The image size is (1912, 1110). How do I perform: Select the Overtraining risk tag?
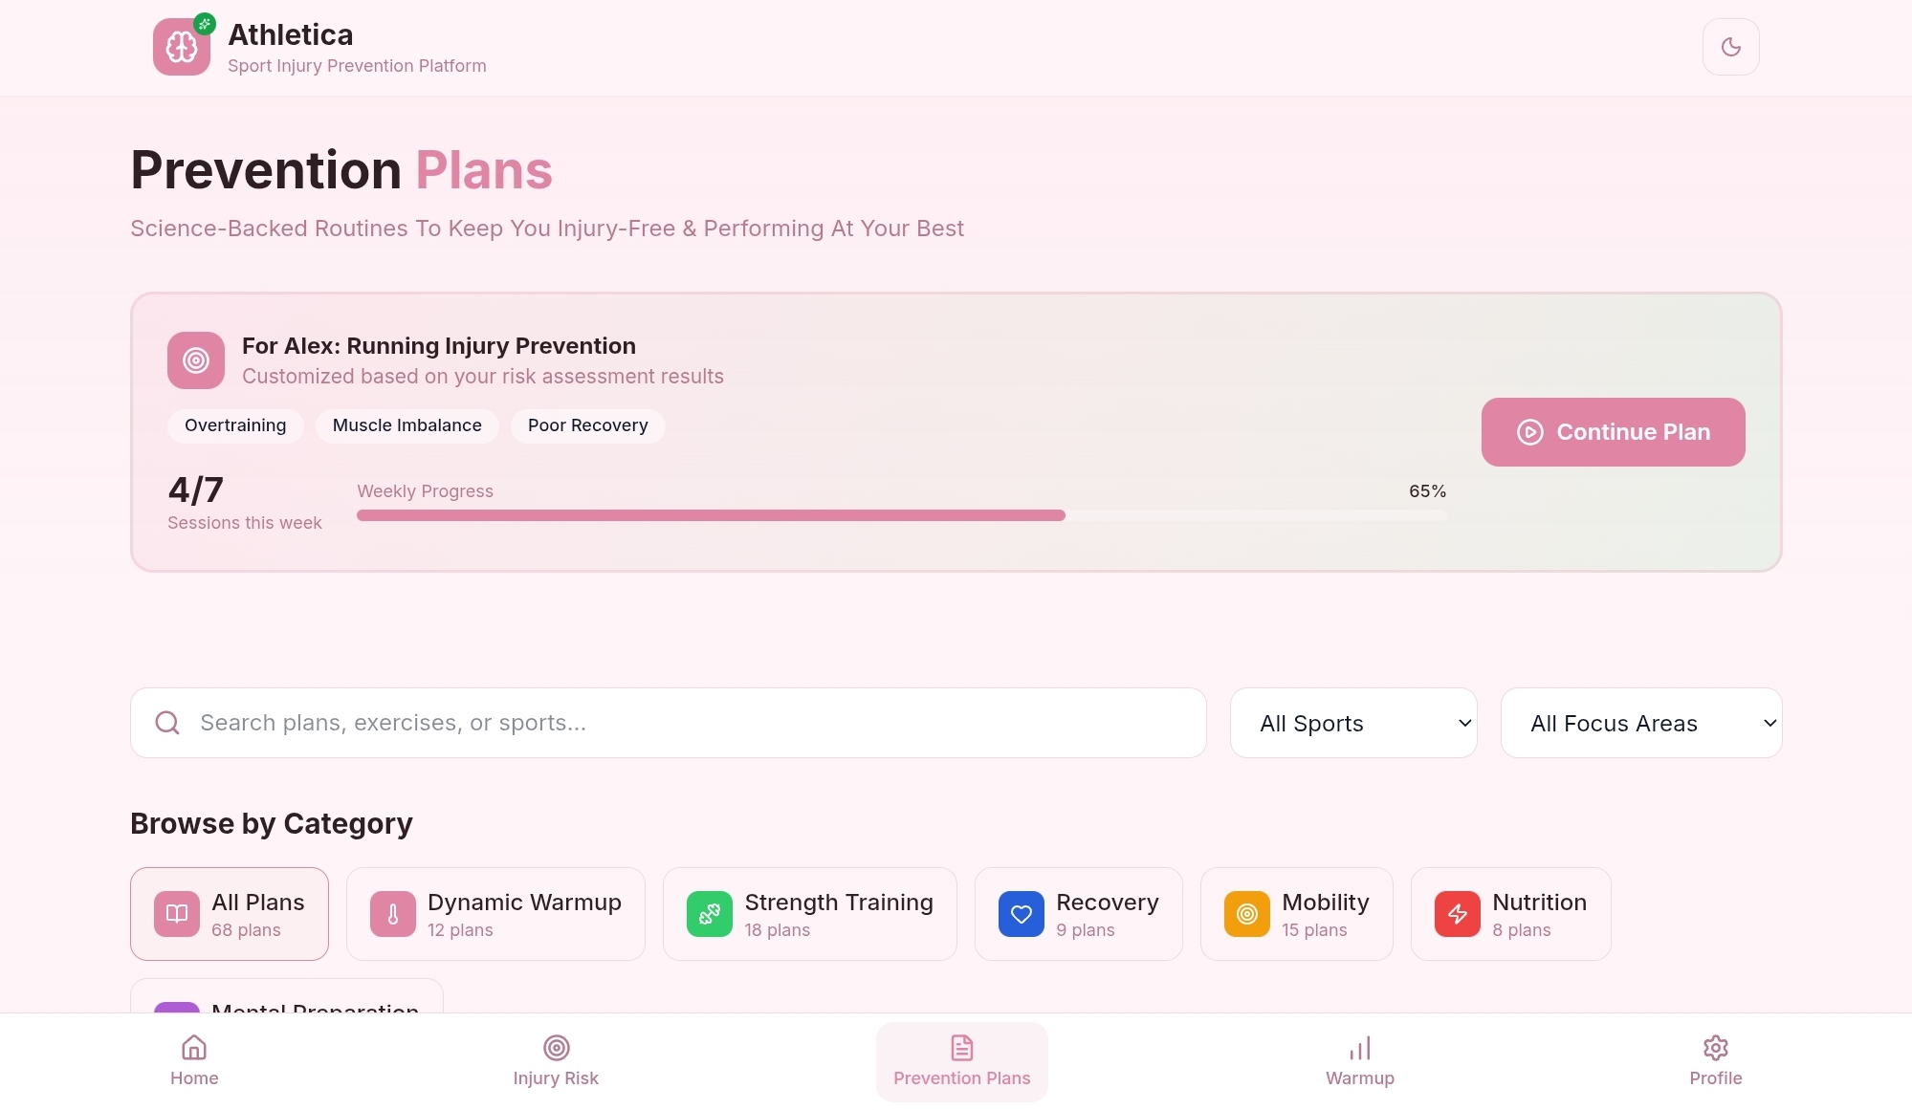235,425
